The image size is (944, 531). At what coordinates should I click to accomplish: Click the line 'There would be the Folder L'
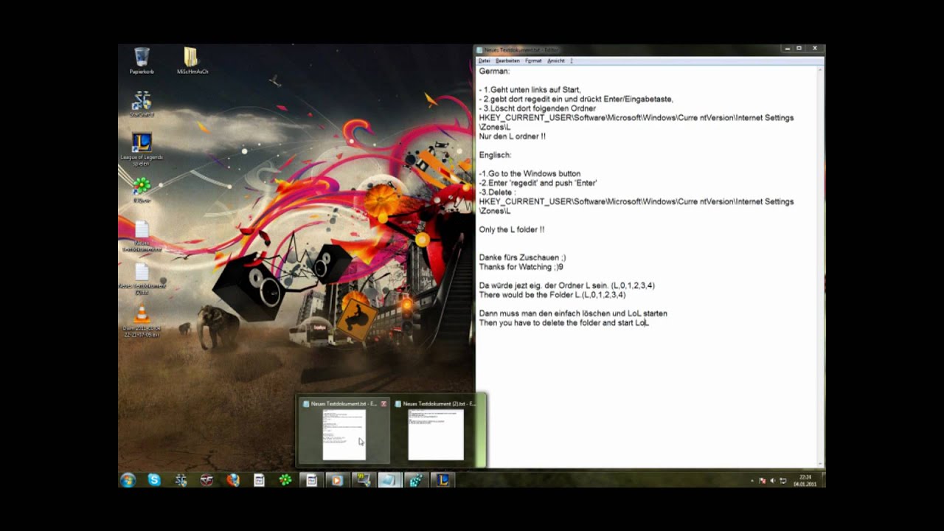pyautogui.click(x=552, y=295)
